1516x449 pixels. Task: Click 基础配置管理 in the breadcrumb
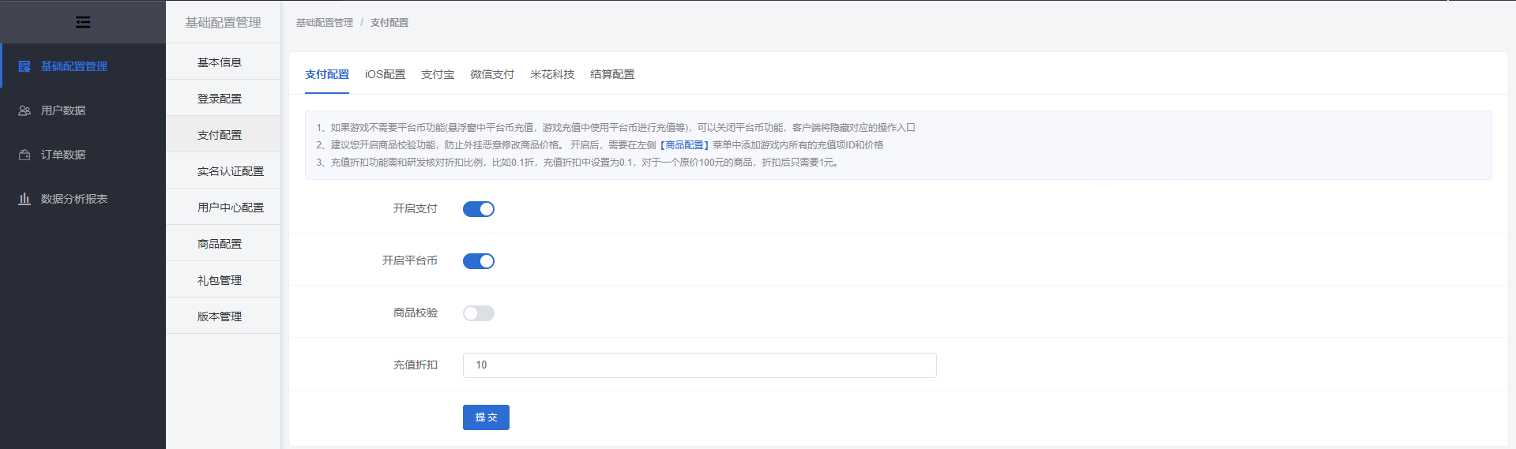point(325,23)
